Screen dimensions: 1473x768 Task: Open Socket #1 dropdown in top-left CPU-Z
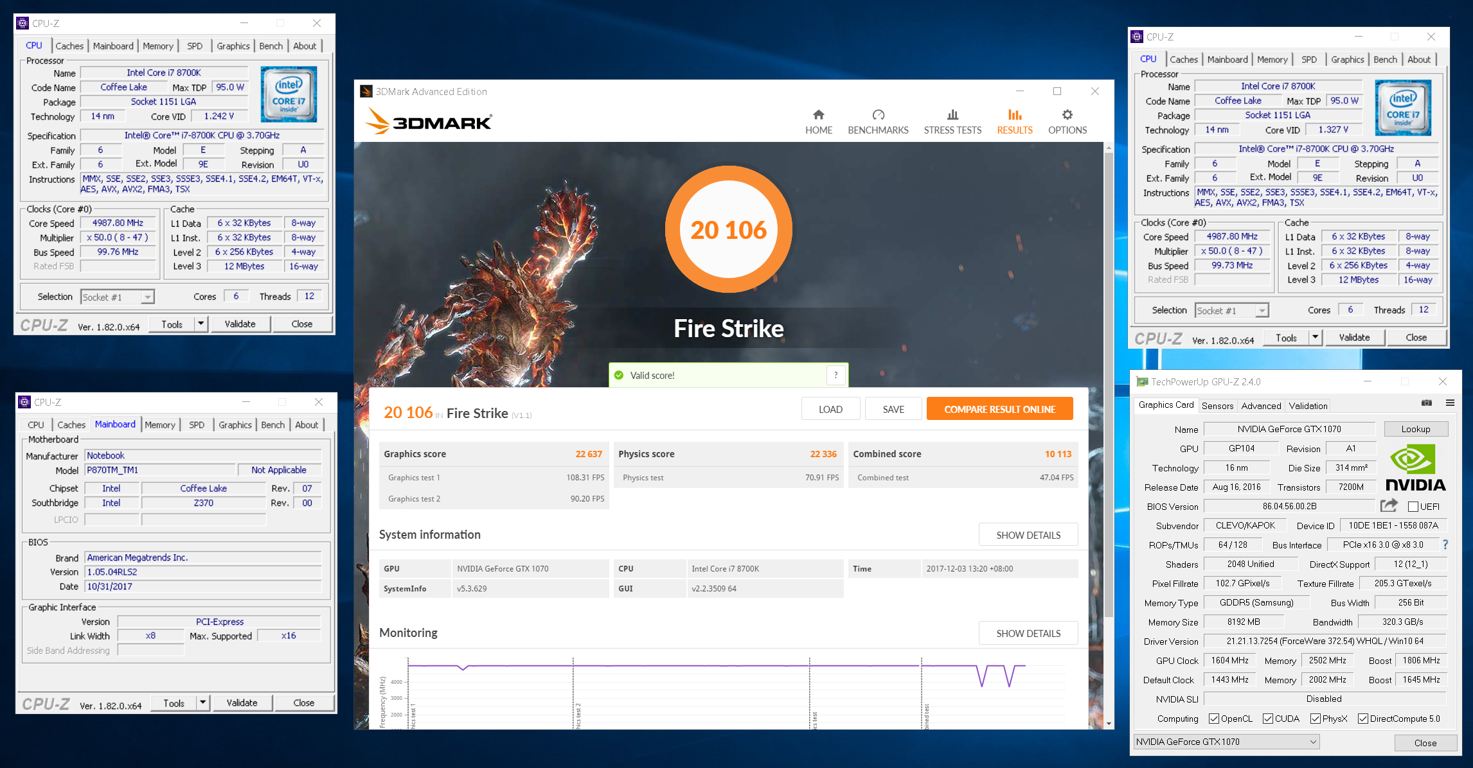coord(118,297)
